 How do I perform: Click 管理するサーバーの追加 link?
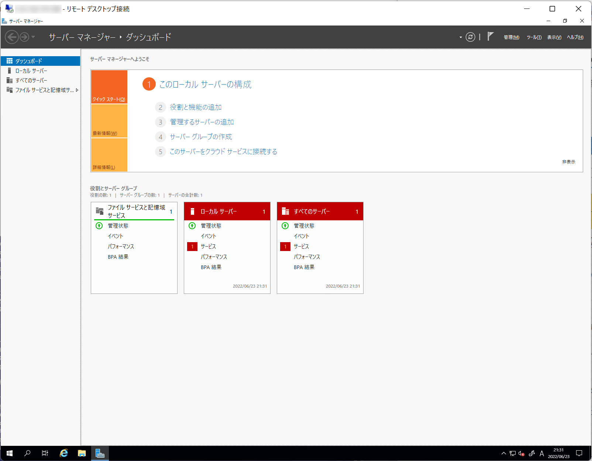[x=202, y=122]
